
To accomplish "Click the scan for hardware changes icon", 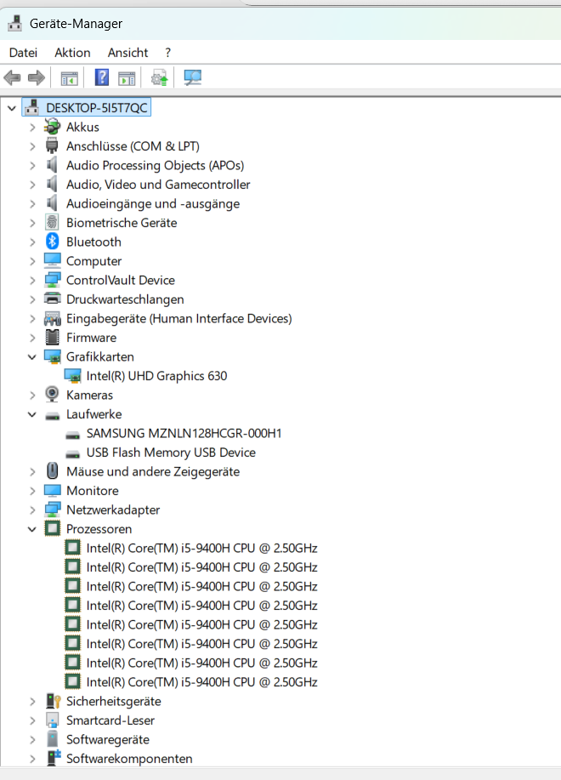I will pyautogui.click(x=192, y=77).
